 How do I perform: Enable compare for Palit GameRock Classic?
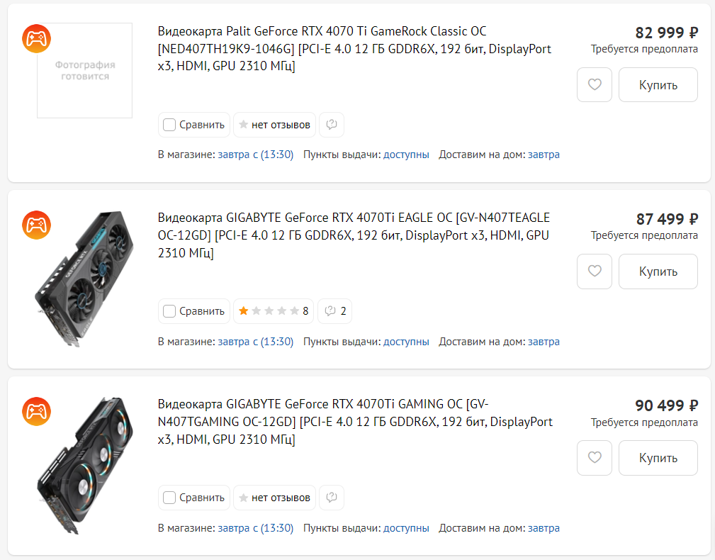coord(169,125)
